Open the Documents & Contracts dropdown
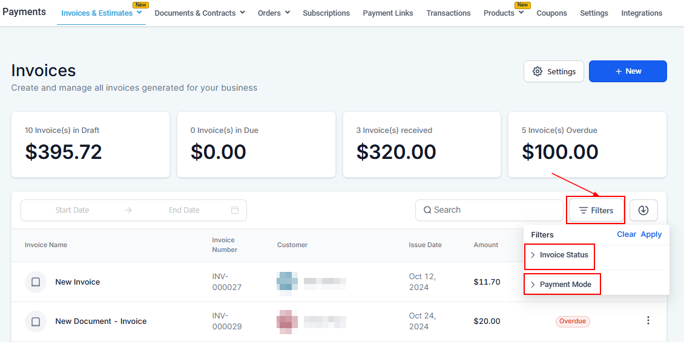Image resolution: width=684 pixels, height=342 pixels. [x=200, y=13]
